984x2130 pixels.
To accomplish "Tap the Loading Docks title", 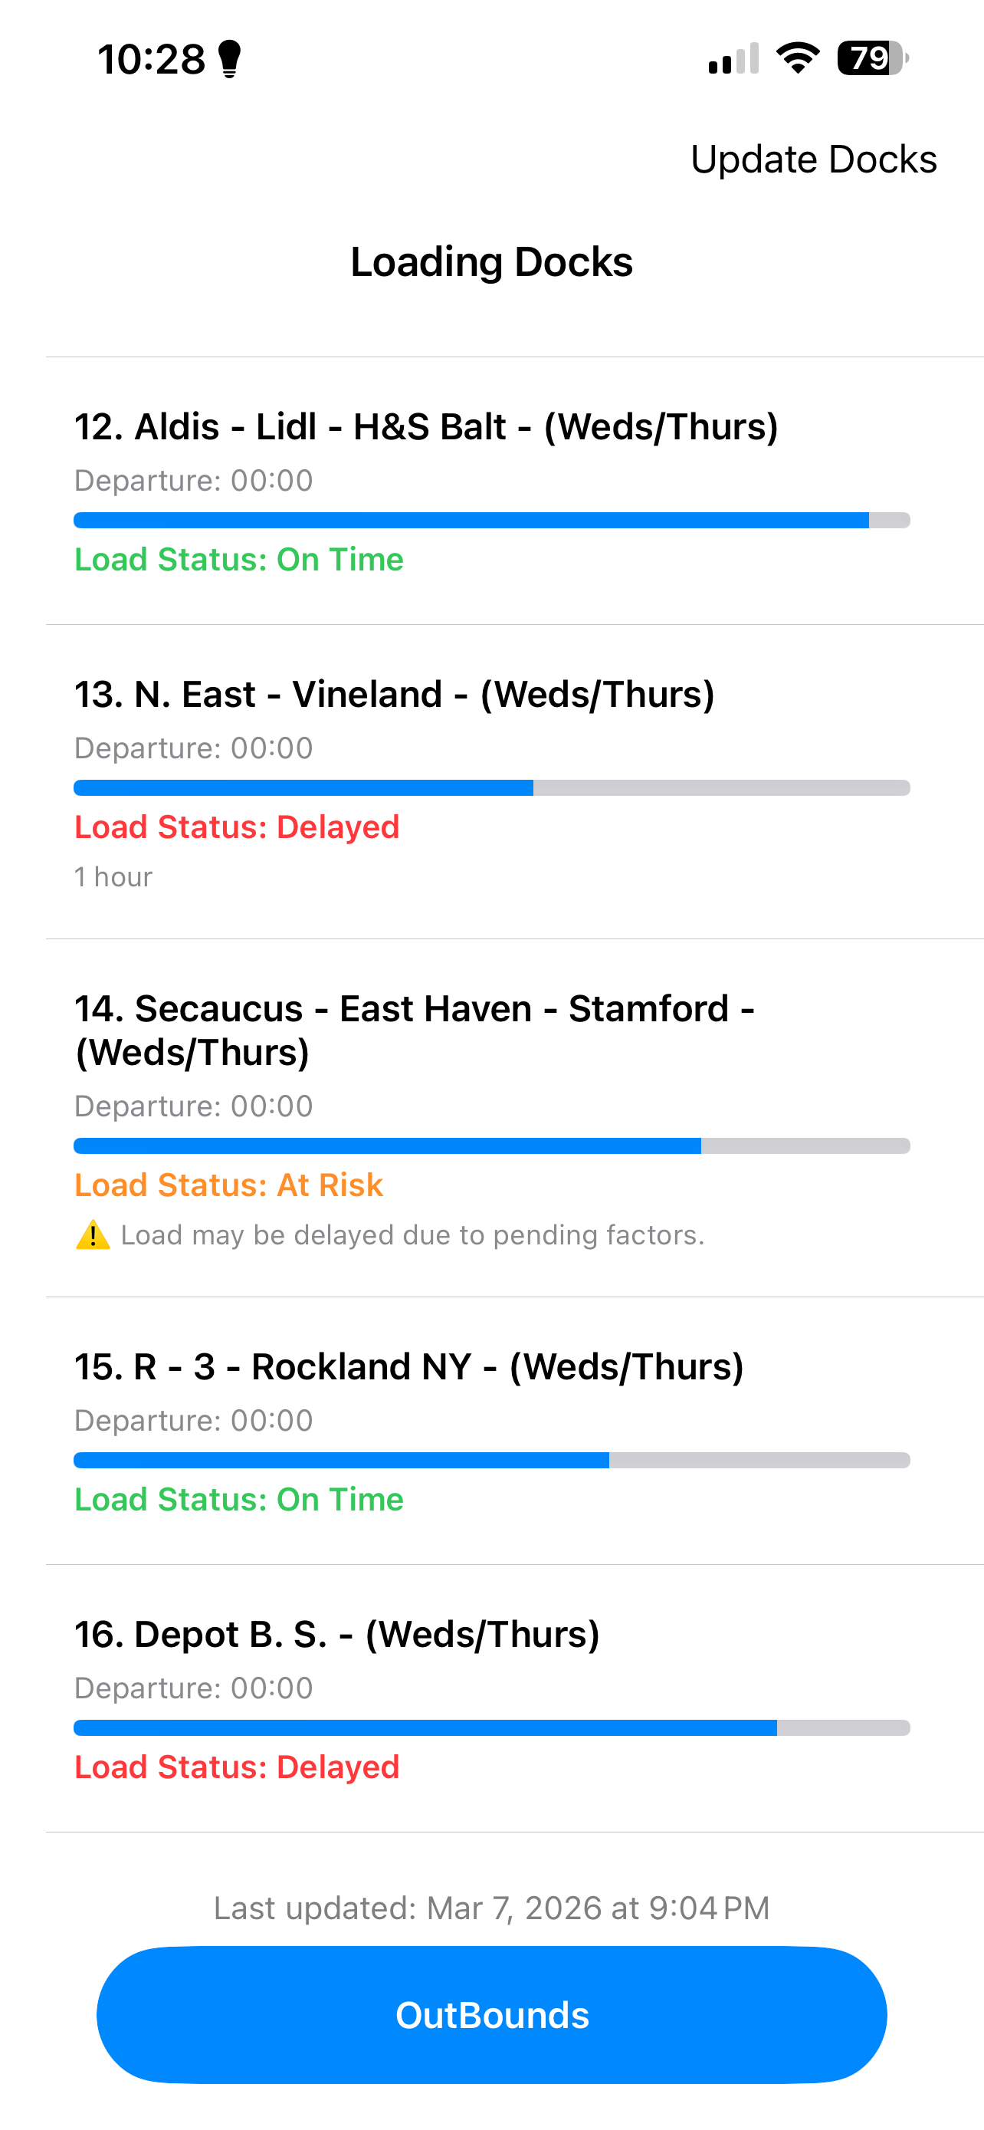I will click(491, 262).
